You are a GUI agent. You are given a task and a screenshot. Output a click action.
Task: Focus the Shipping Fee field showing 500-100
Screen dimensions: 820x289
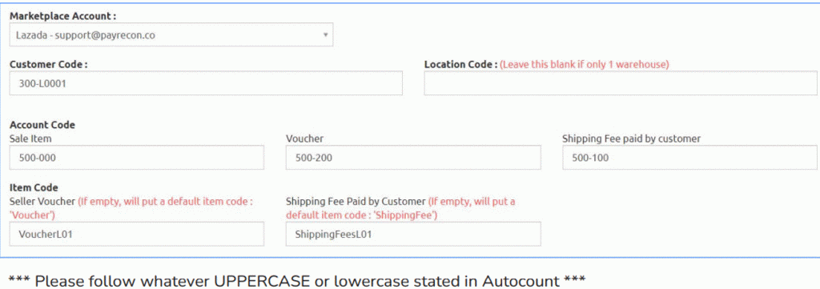coord(689,157)
